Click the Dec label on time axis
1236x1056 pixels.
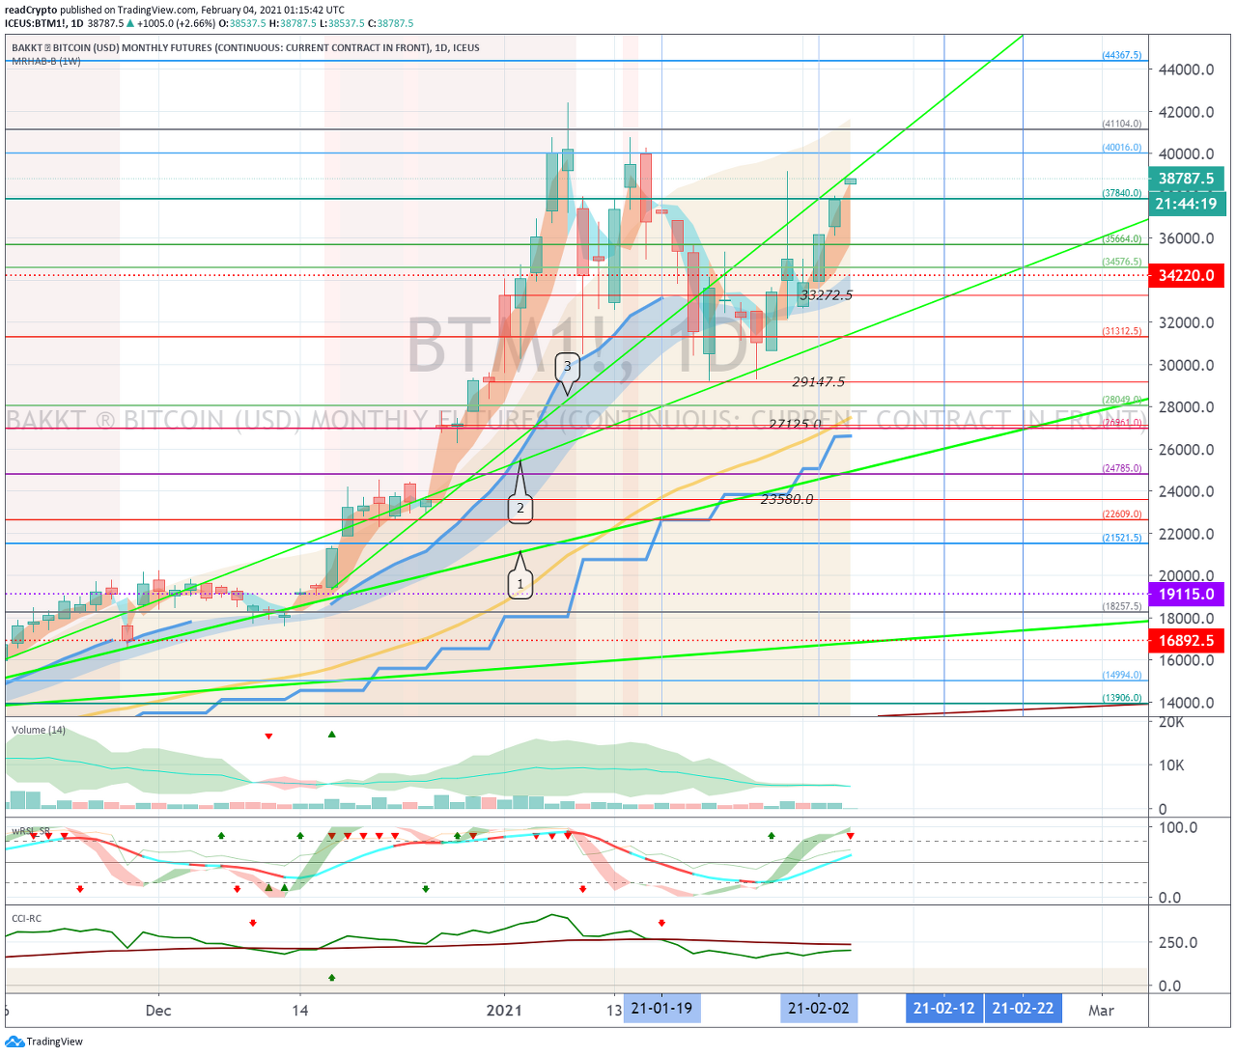point(158,1011)
